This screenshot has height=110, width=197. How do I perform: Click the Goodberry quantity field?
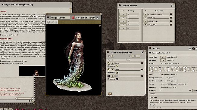point(145,18)
